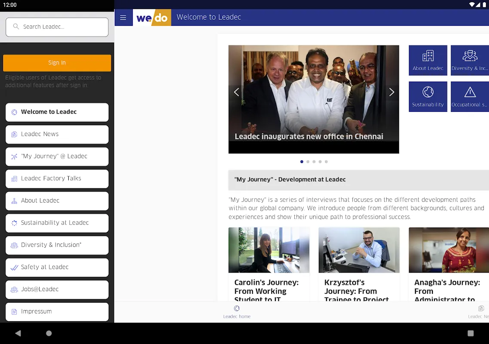The width and height of the screenshot is (489, 344).
Task: Click the Leadec News sidebar icon
Action: [x=14, y=135]
